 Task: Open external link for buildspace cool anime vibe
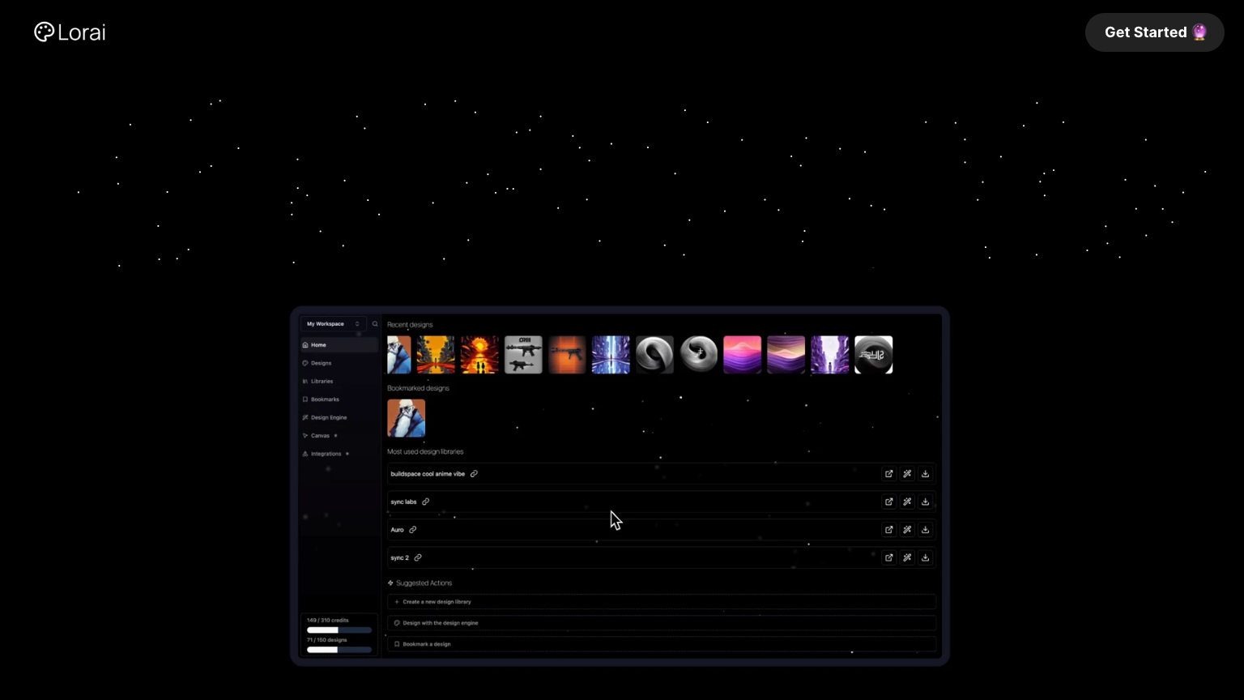tap(888, 474)
